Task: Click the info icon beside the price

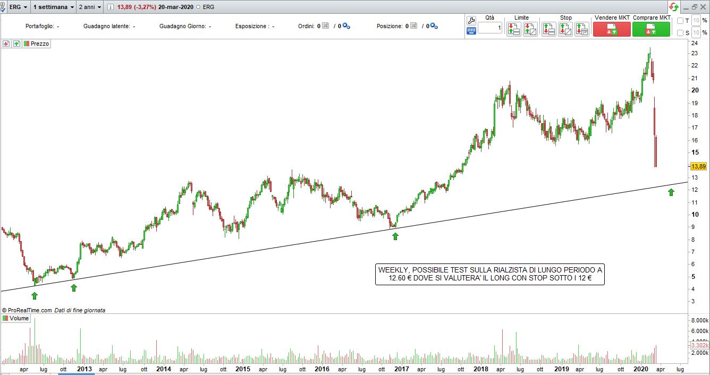Action: tap(111, 7)
